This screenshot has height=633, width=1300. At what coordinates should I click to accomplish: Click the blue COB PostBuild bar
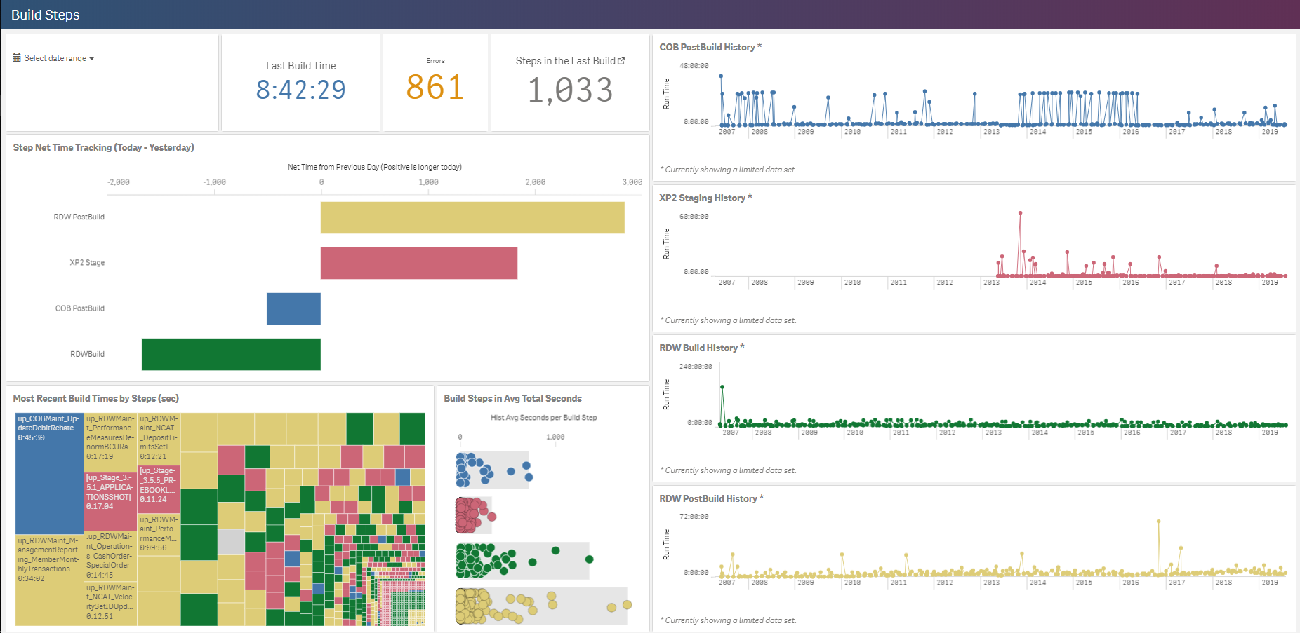pos(293,308)
